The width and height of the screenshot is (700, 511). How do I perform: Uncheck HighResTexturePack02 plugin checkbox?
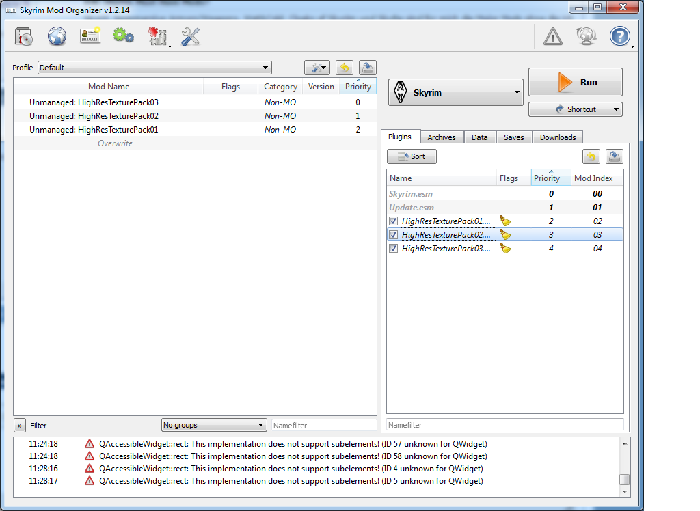(x=393, y=235)
